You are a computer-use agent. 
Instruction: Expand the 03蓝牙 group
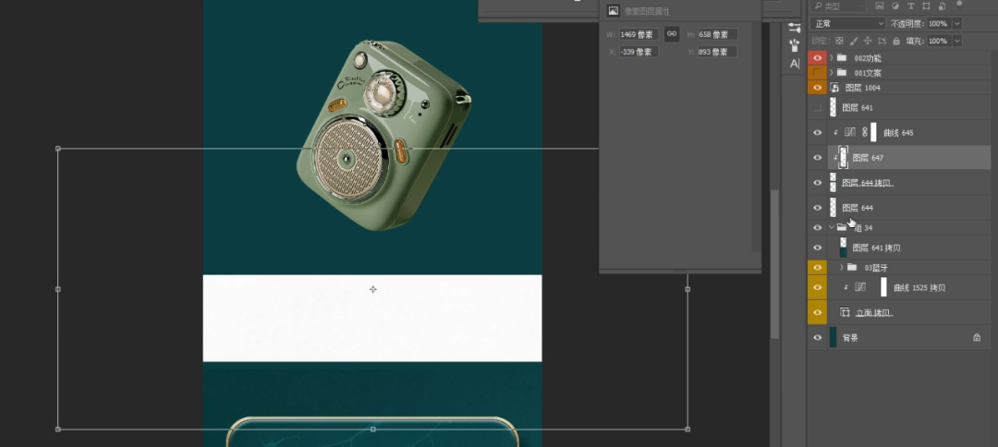click(842, 267)
